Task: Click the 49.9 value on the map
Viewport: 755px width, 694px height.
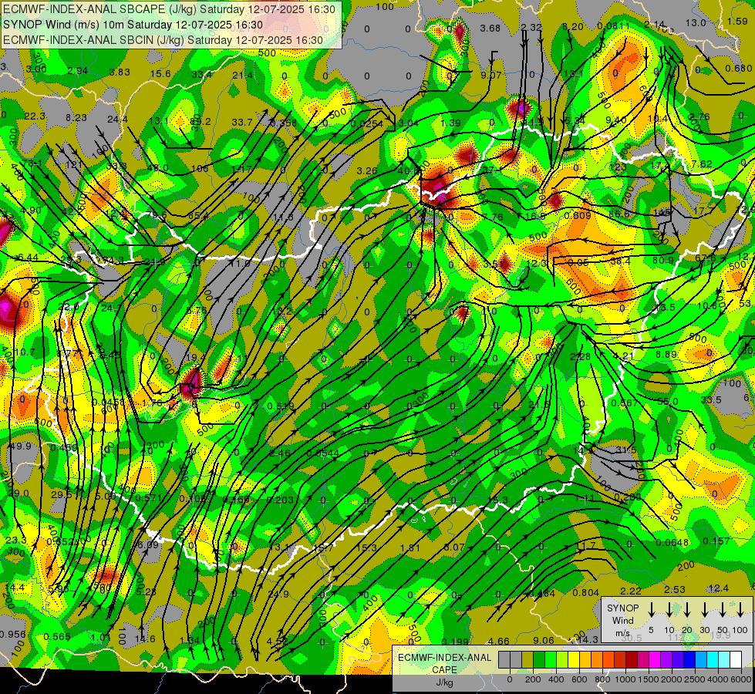Action: coord(20,446)
